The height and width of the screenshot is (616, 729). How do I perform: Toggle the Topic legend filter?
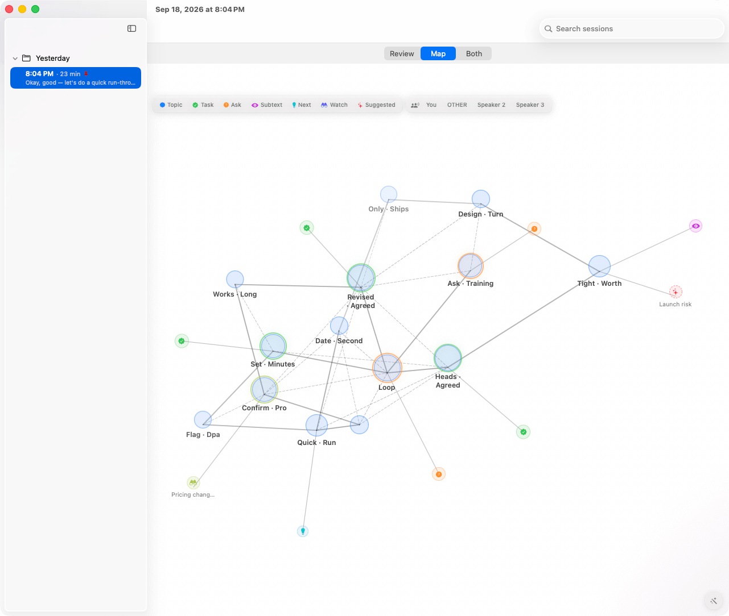point(171,105)
